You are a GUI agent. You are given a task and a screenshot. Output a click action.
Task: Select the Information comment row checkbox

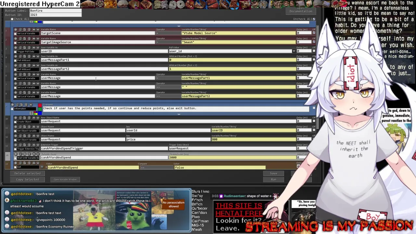[12, 109]
